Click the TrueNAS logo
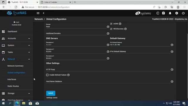188x106 pixels. (x=16, y=13)
